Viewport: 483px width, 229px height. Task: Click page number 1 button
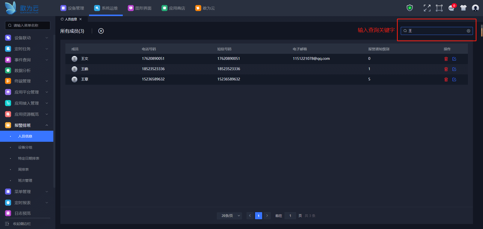259,216
